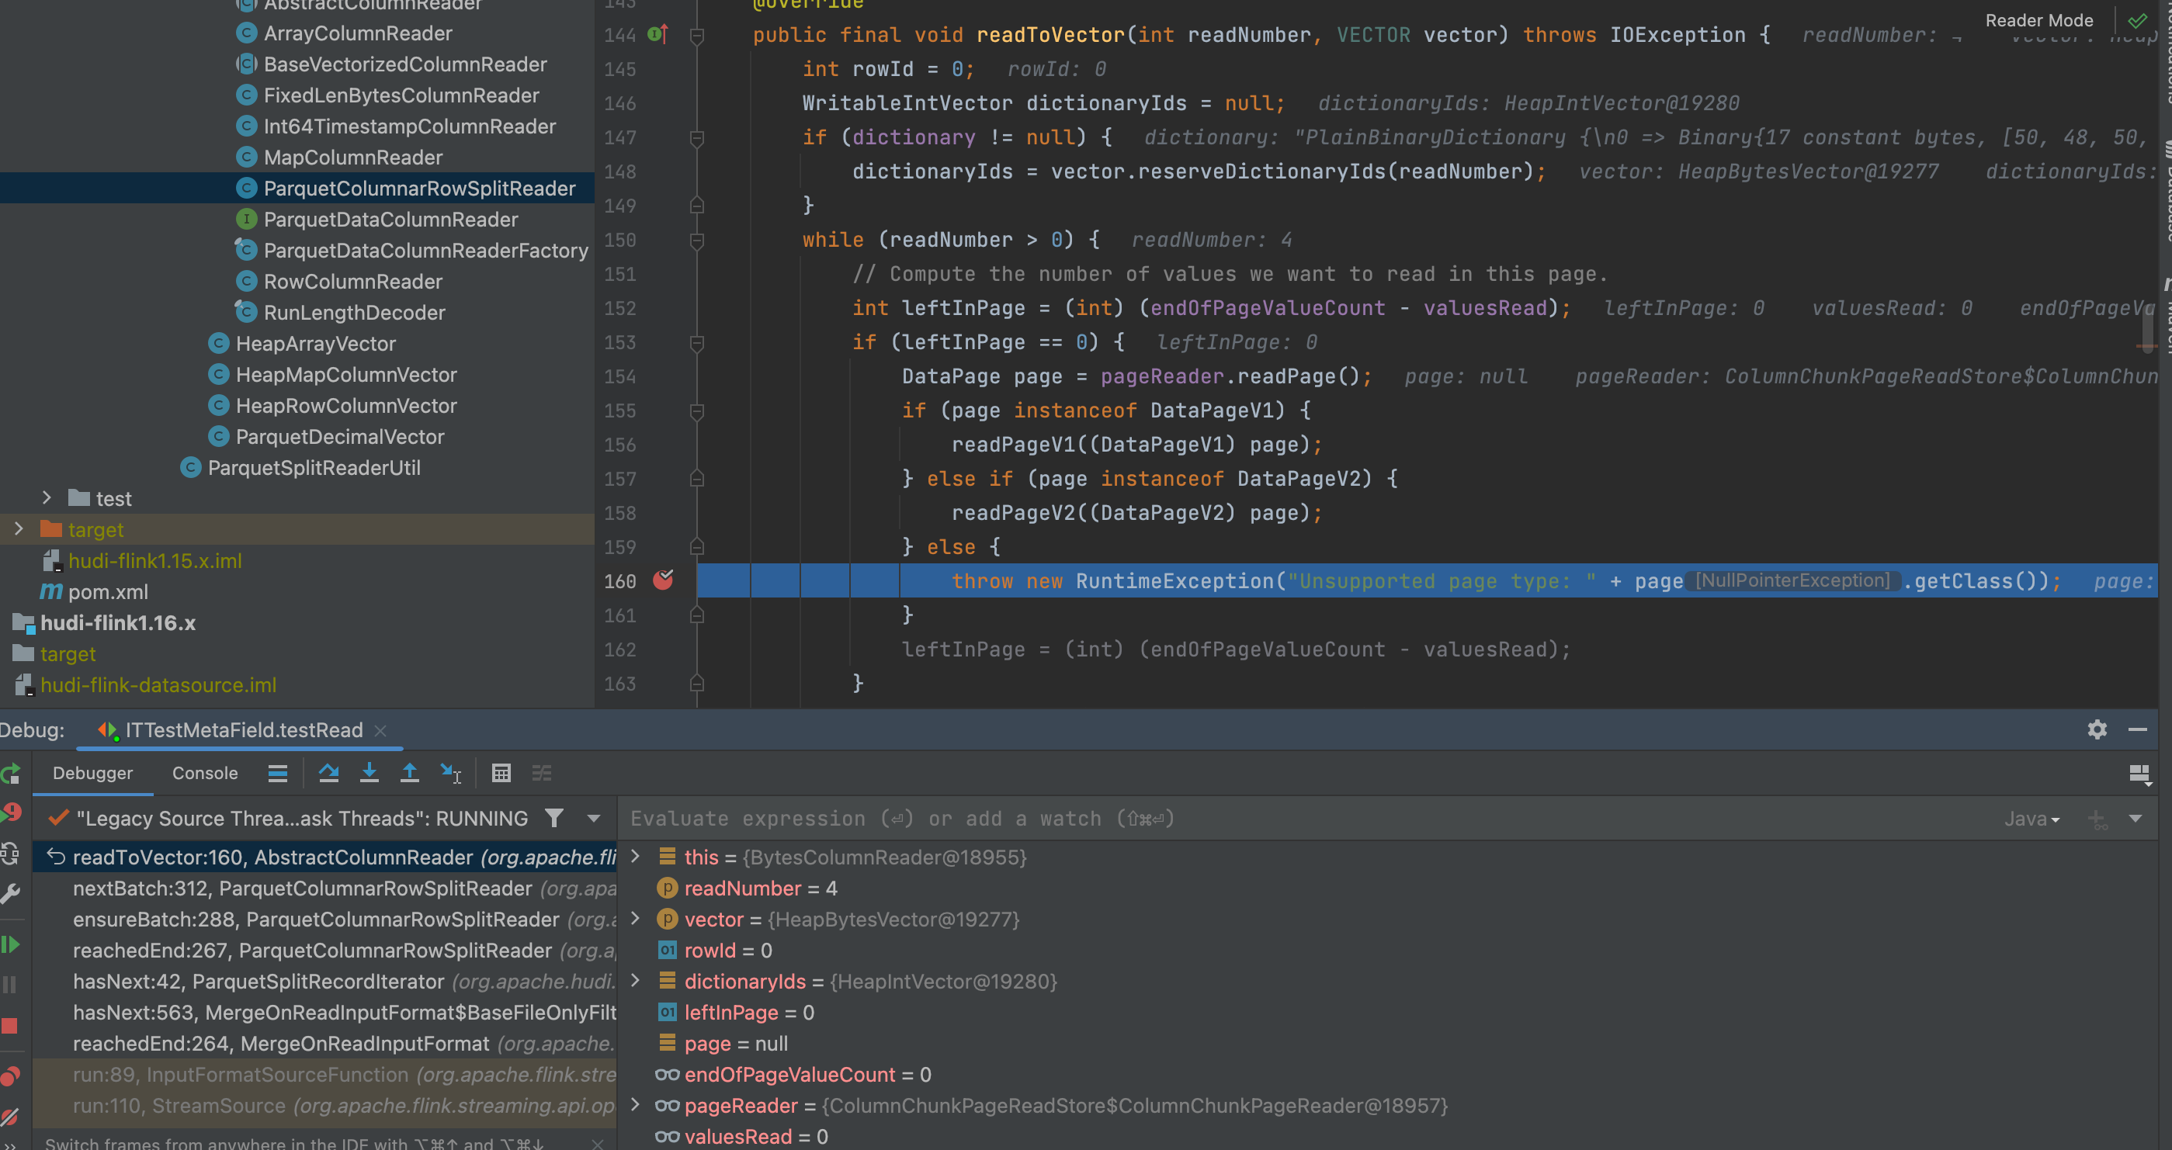This screenshot has height=1150, width=2172.
Task: Click Resume Program icon in debug sidebar
Action: pyautogui.click(x=11, y=944)
